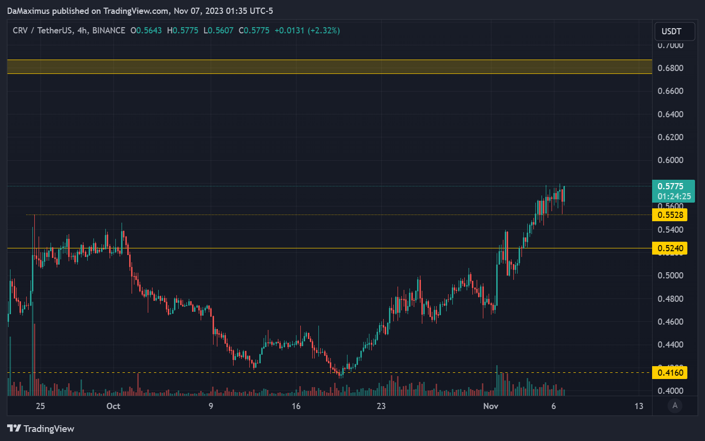
Task: Click the date label 25 on time axis
Action: (x=41, y=406)
